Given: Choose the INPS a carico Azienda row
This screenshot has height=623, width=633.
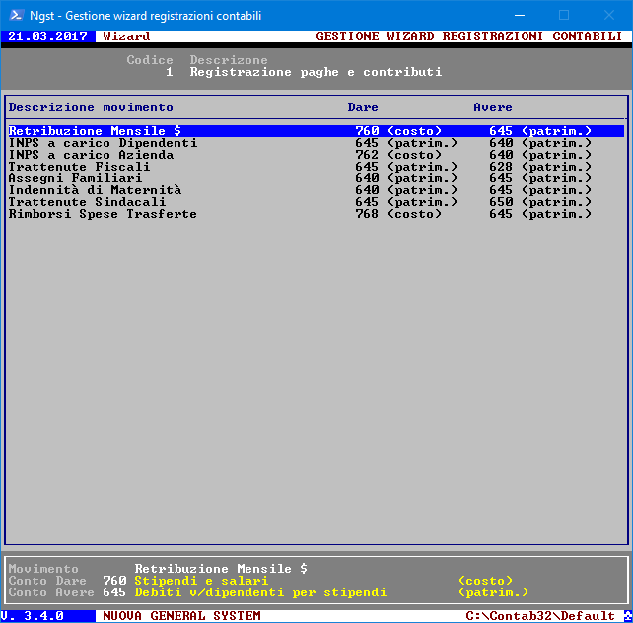Looking at the screenshot, I should pyautogui.click(x=91, y=155).
